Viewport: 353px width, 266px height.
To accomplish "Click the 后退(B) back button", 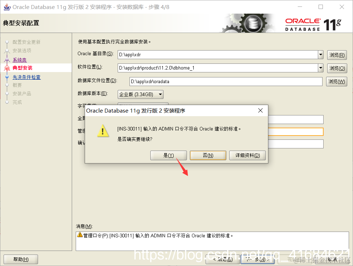I will point(223,260).
